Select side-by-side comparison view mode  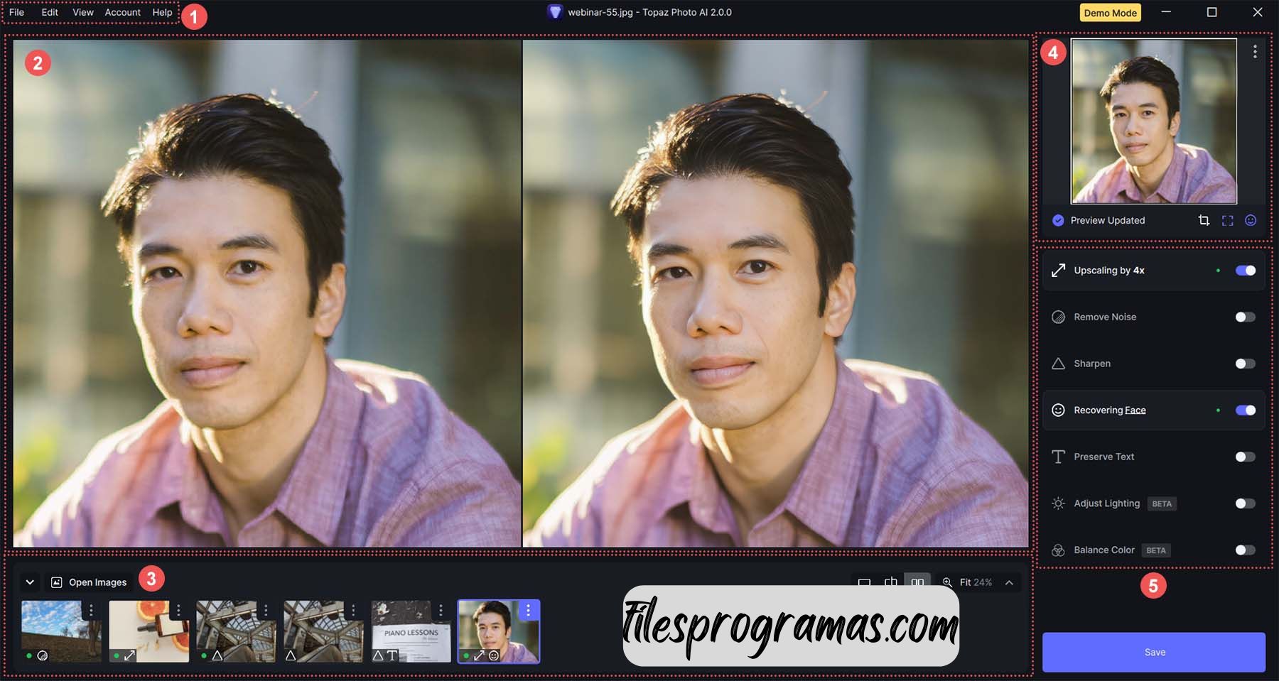pos(917,582)
